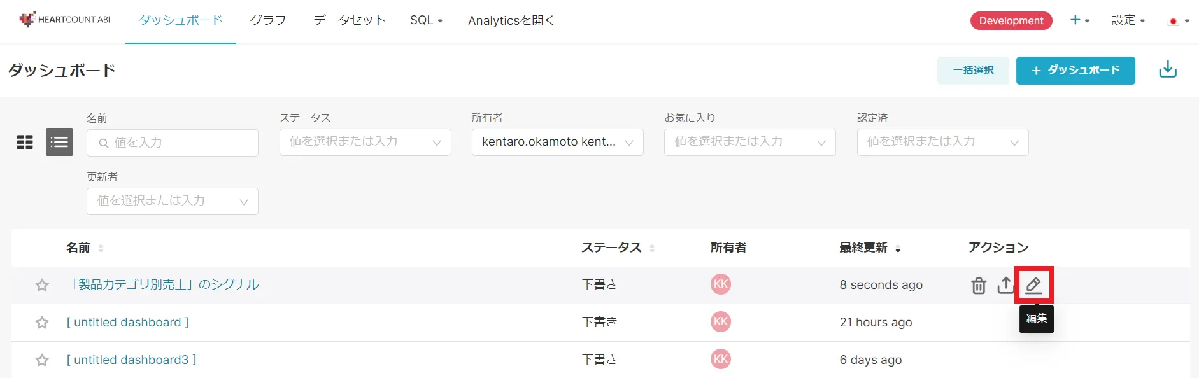Star the [ untitled dashboard3 ] row
The height and width of the screenshot is (378, 1199).
(42, 360)
